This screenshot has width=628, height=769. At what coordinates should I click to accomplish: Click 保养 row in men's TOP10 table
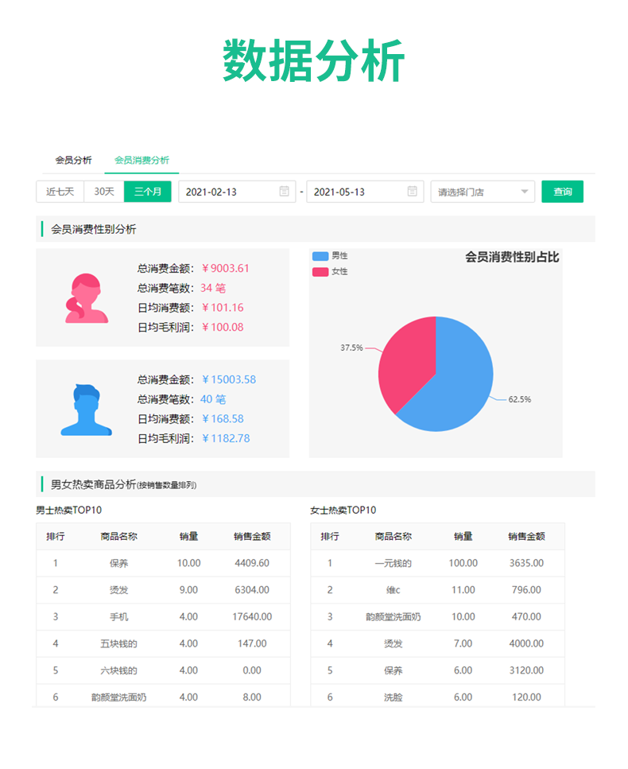point(163,563)
